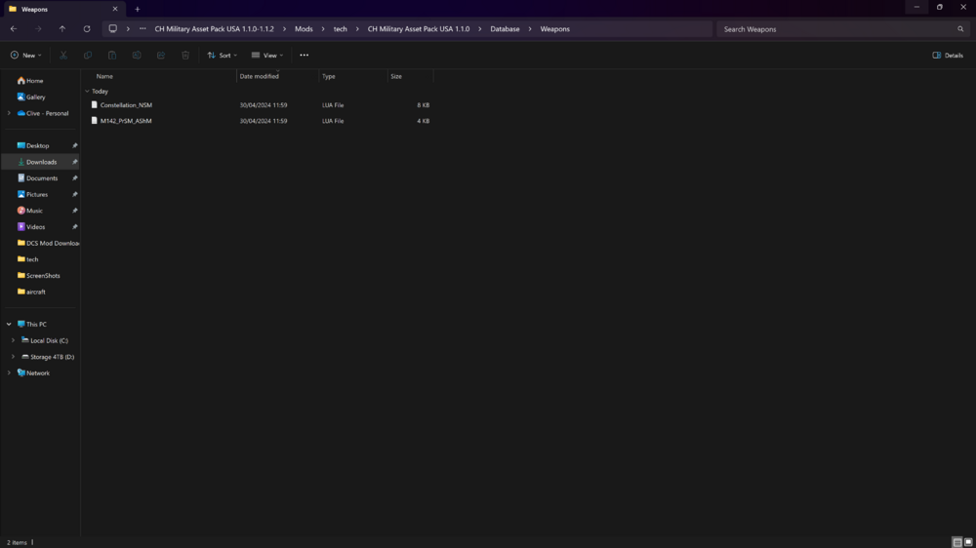976x548 pixels.
Task: Refresh the Weapons folder view
Action: click(87, 28)
